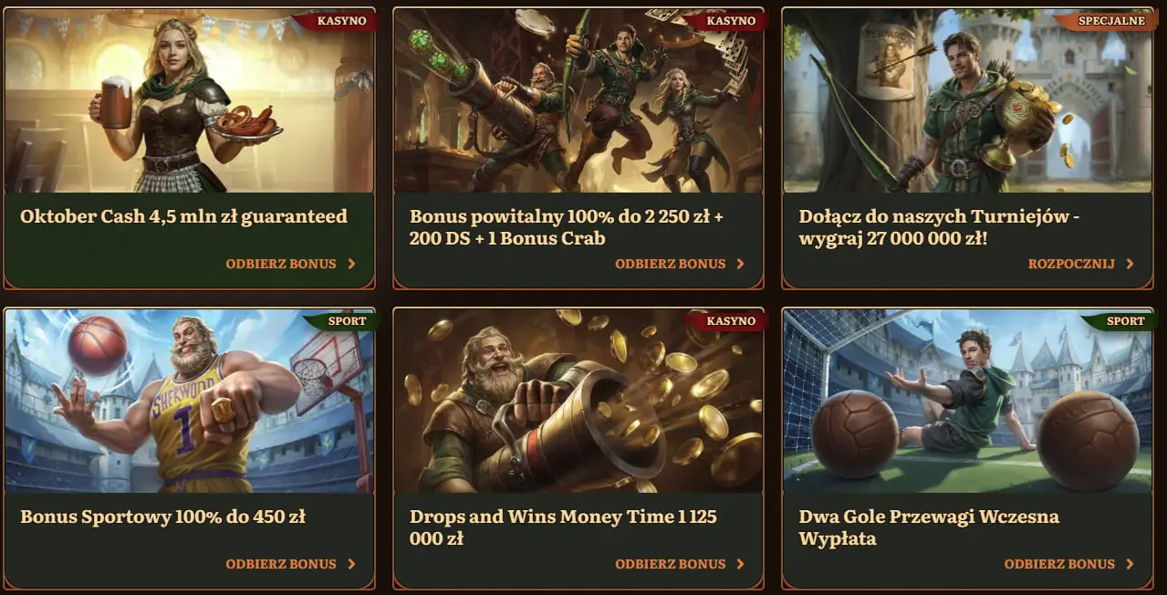Click the chevron on the Bonus Sportowy card
This screenshot has height=595, width=1167.
tap(352, 564)
